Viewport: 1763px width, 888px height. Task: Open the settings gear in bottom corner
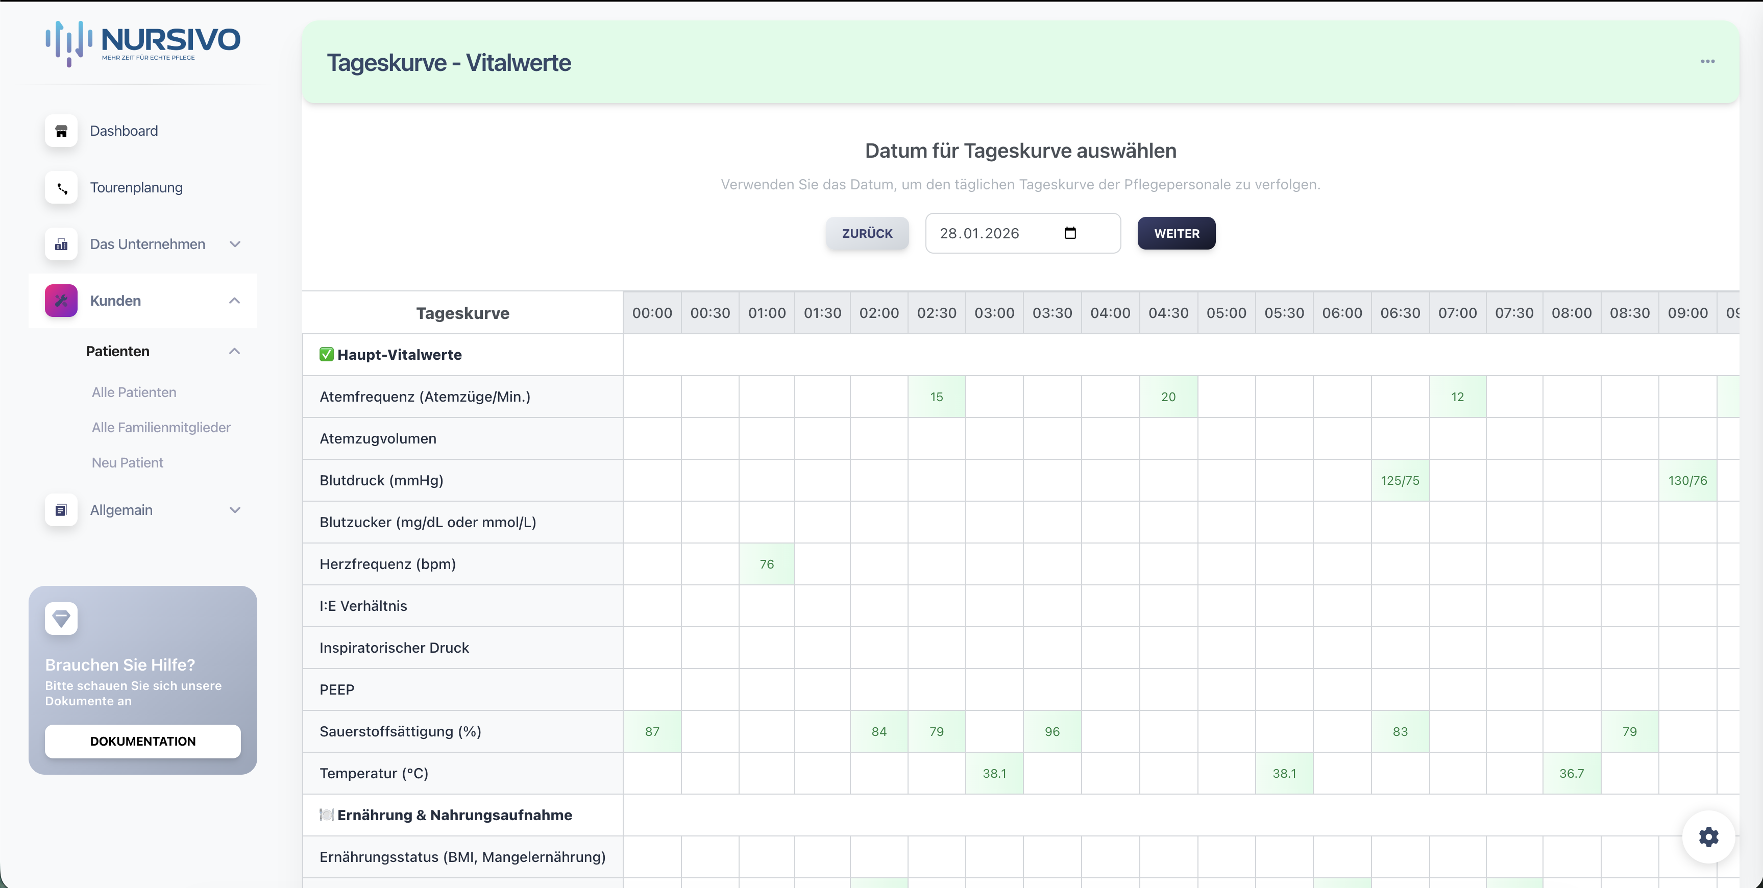point(1708,836)
